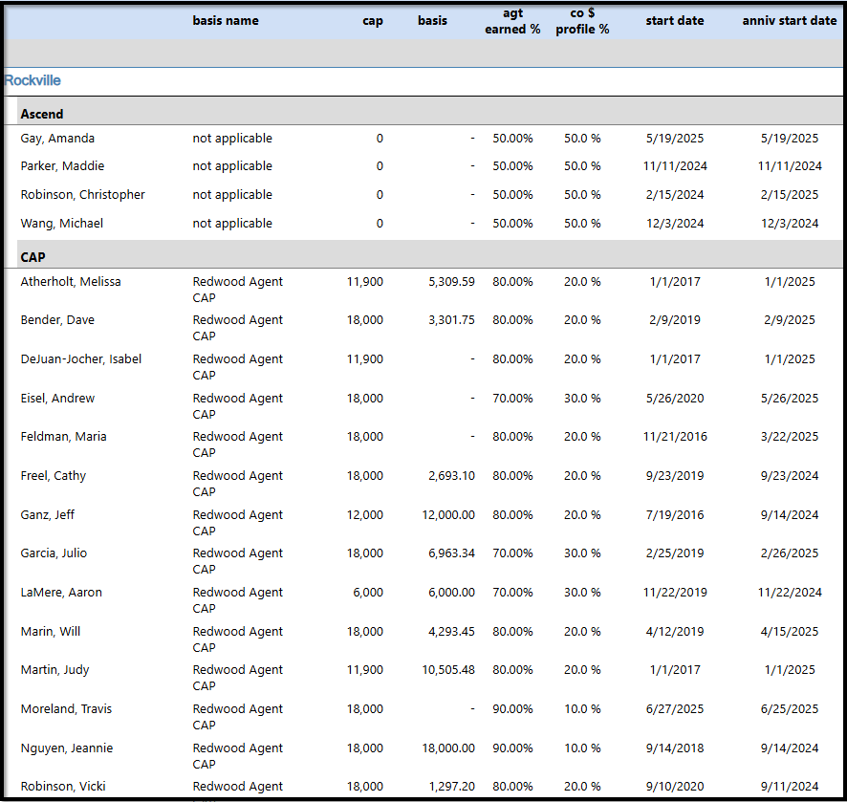Click 10.0 % co profile for Nguyen
Screen dimensions: 847x802
[x=582, y=748]
